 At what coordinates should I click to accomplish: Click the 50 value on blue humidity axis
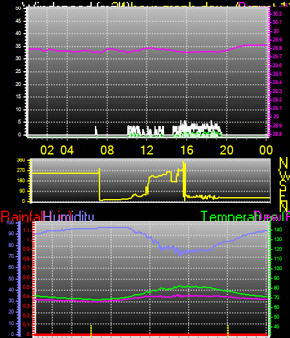click(11, 279)
